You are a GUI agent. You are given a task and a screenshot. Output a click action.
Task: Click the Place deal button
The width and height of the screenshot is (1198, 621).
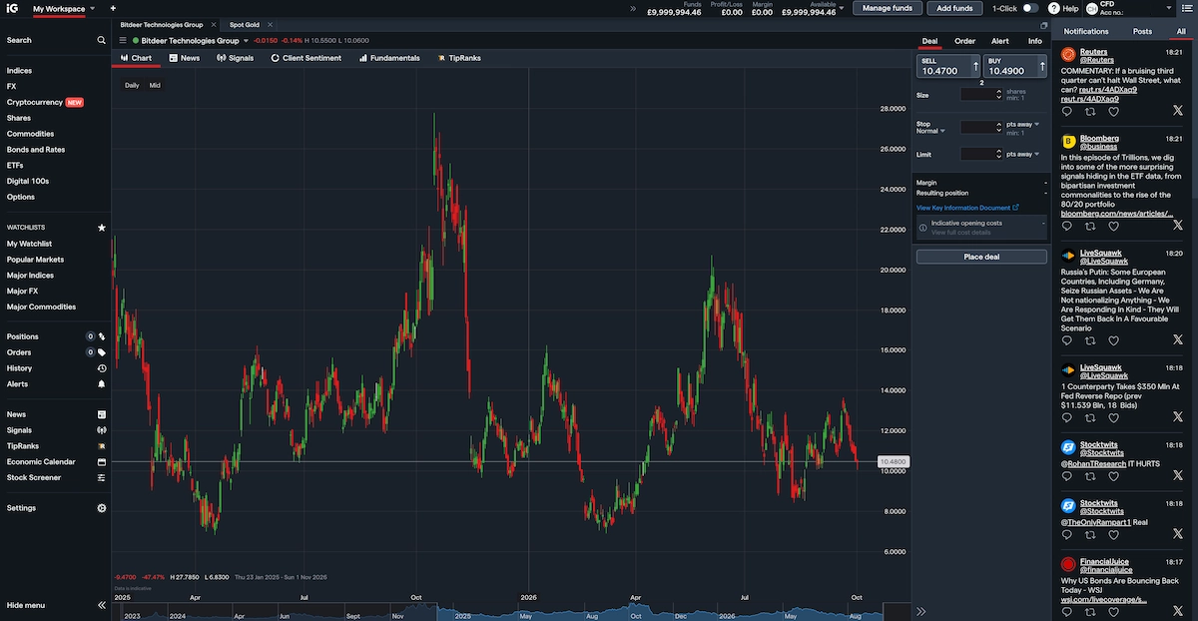[981, 257]
